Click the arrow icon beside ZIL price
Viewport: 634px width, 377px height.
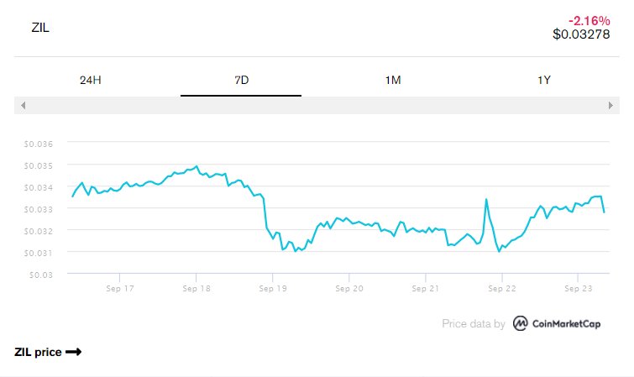73,353
